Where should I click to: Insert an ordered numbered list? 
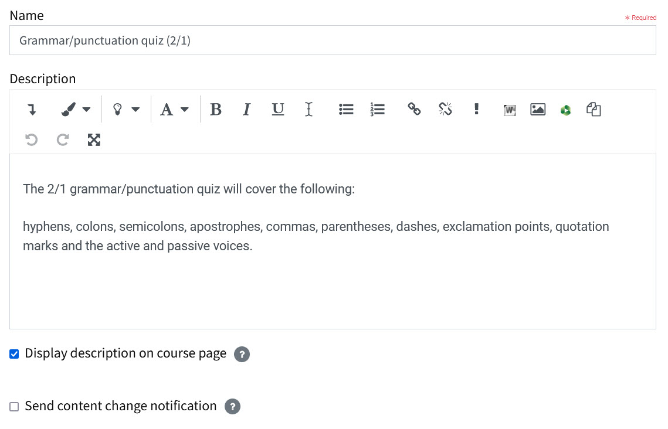click(x=378, y=110)
